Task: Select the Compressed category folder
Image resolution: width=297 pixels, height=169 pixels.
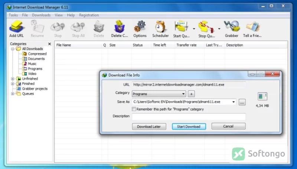Action: [35, 54]
